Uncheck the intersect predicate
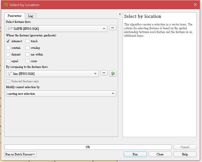 pos(8,41)
